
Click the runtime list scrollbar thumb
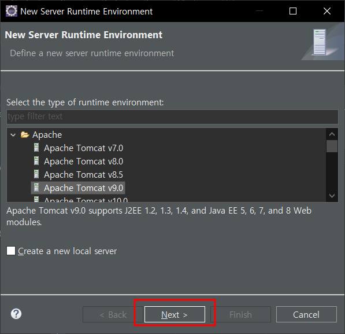tap(332, 146)
